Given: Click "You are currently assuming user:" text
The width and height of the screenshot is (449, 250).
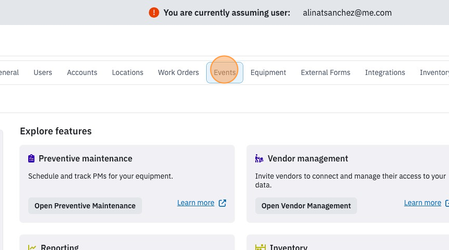Looking at the screenshot, I should coord(227,13).
